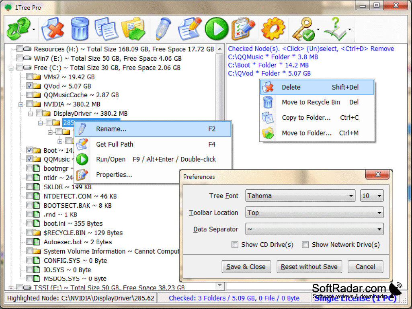Collapse the NVIDIA folder node
This screenshot has width=412, height=309.
(x=21, y=104)
